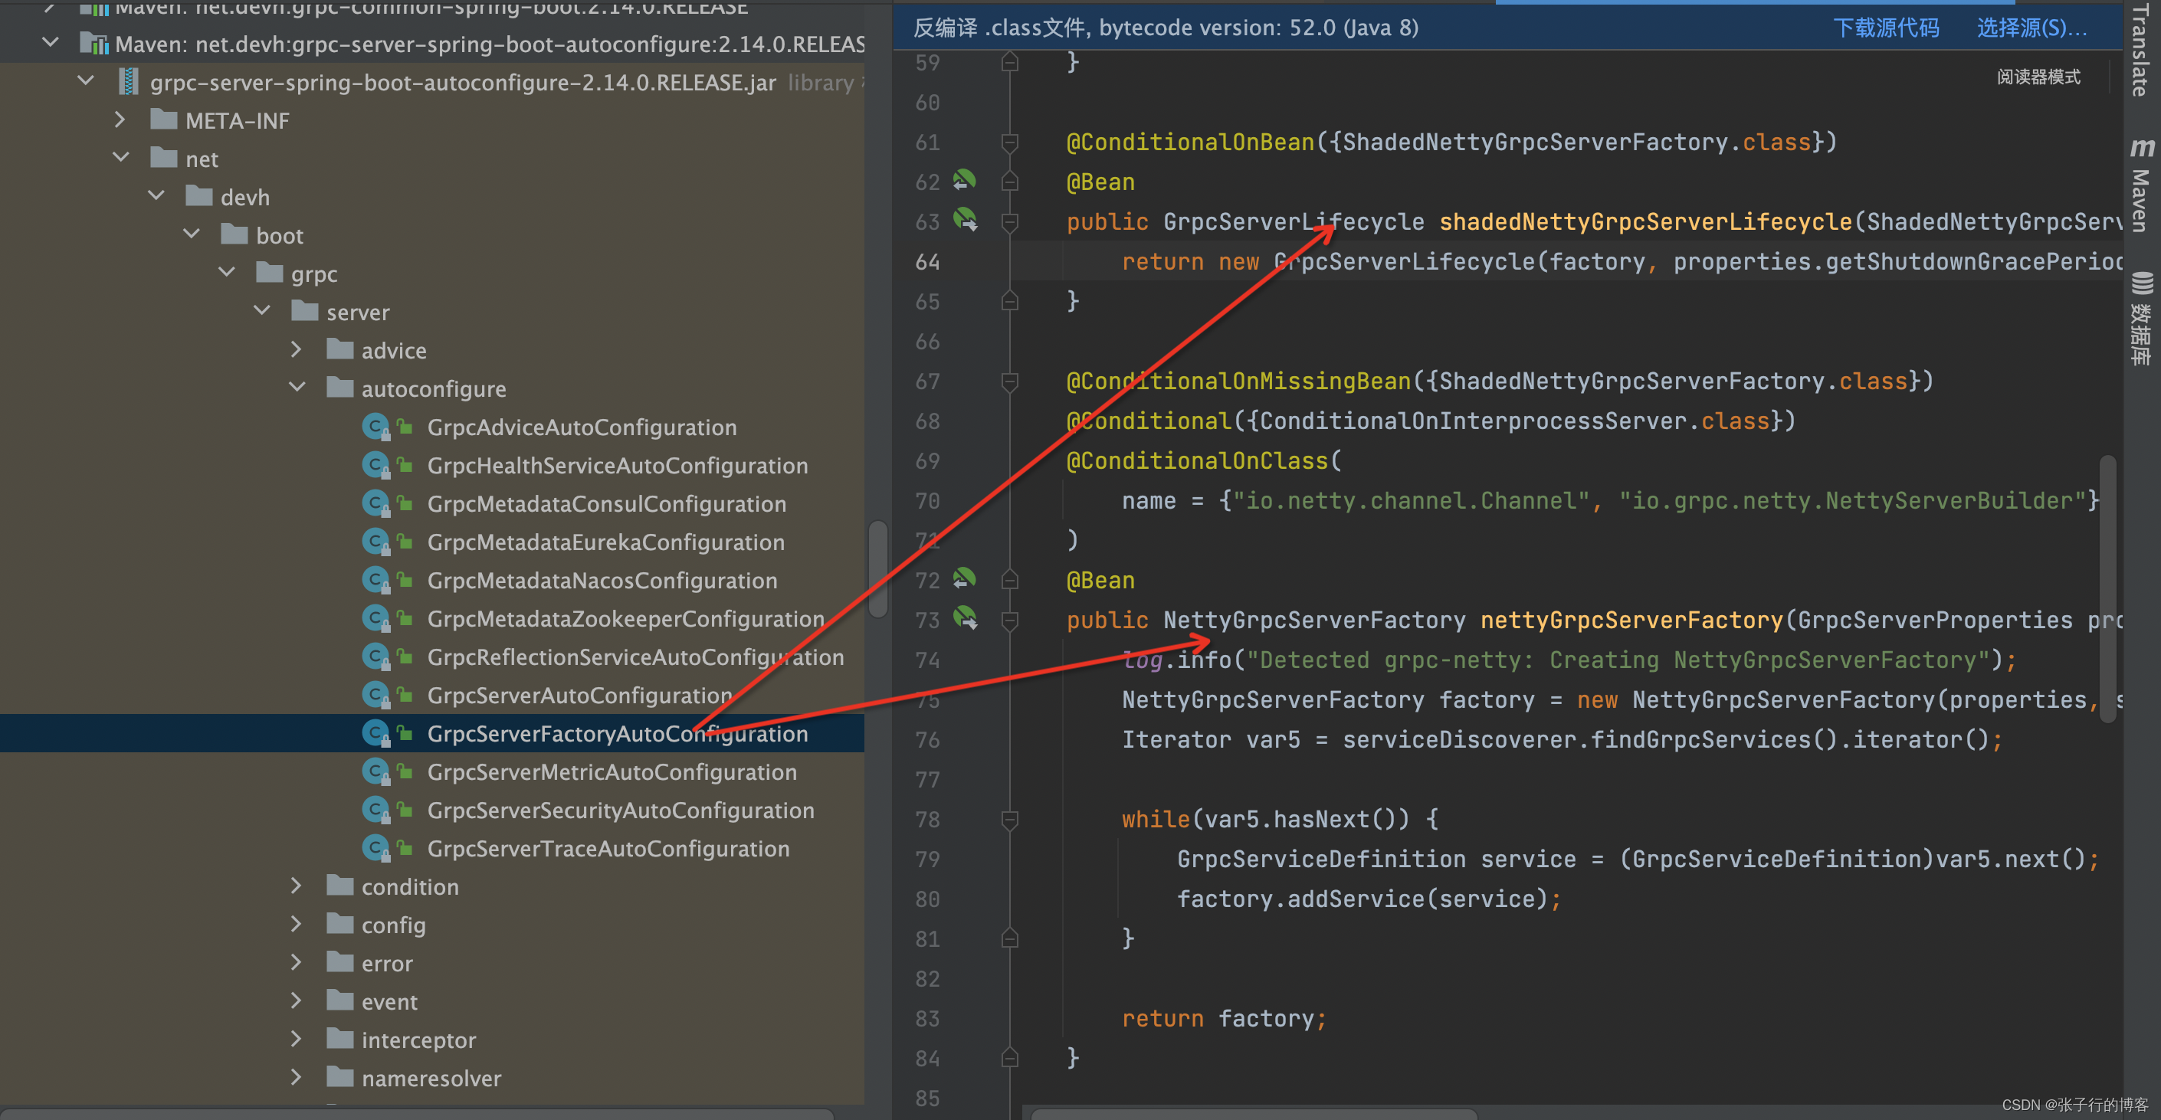2161x1120 pixels.
Task: Expand the interceptor folder
Action: [x=296, y=1040]
